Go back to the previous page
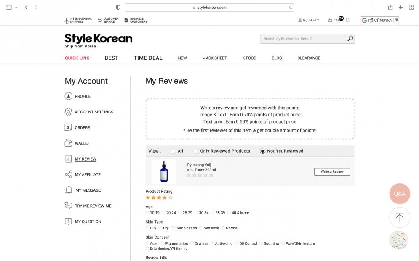Viewport: 419px width, 261px height. pos(26,8)
